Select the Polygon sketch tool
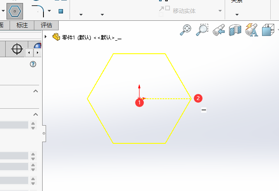The width and height of the screenshot is (279, 191). 15,11
